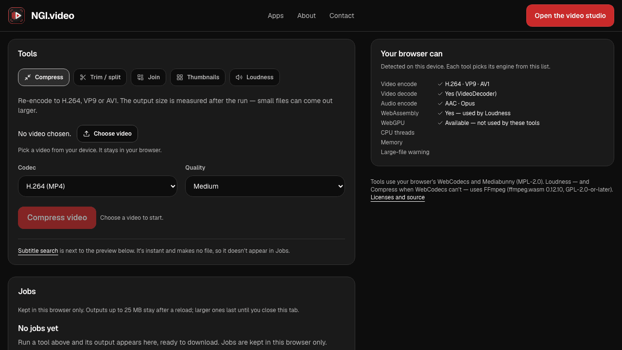Image resolution: width=622 pixels, height=350 pixels.
Task: Click the NGI.video brand name
Action: click(52, 16)
